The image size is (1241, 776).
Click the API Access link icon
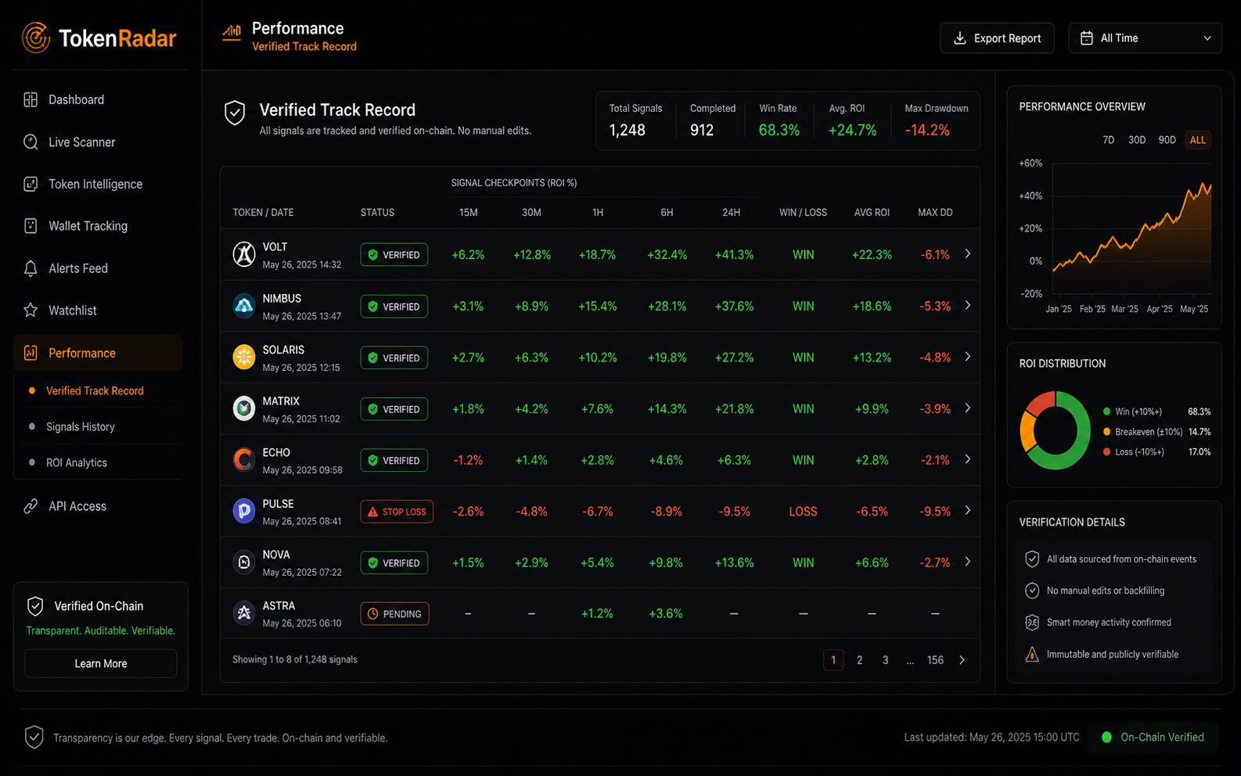pos(31,506)
